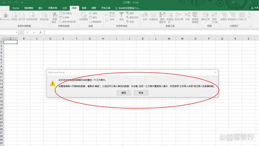This screenshot has height=146, width=259.
Task: Click the Select All corner triangle
Action: coord(2,38)
